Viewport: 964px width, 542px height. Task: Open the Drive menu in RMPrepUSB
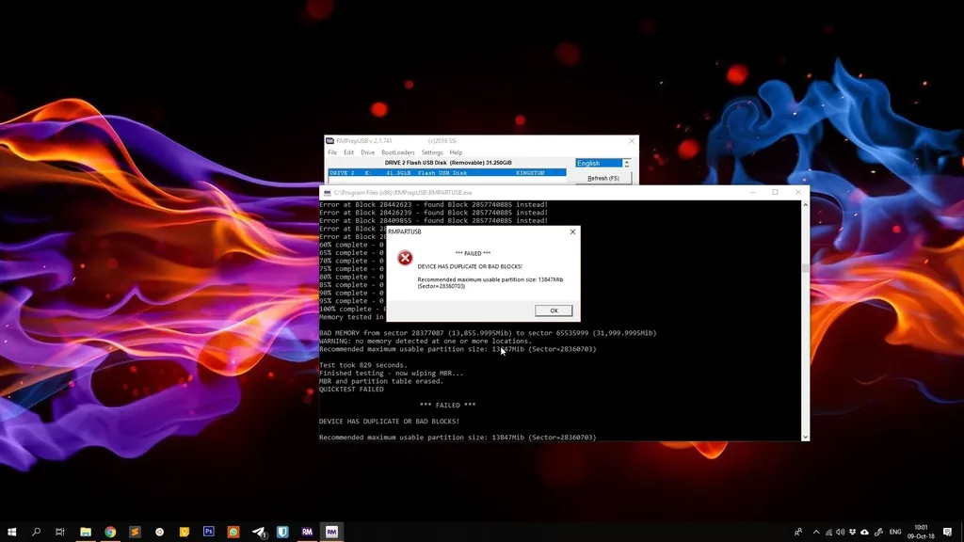[367, 152]
